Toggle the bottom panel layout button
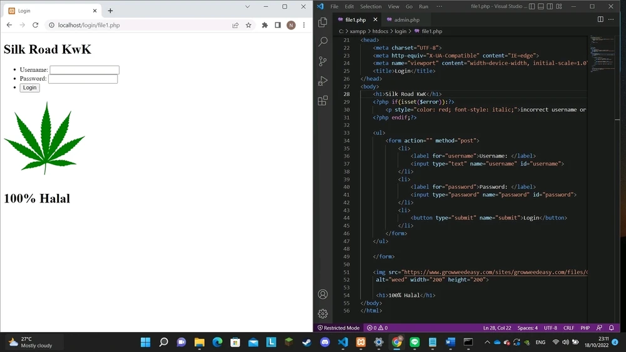Screen dimensions: 626x352 541,6
